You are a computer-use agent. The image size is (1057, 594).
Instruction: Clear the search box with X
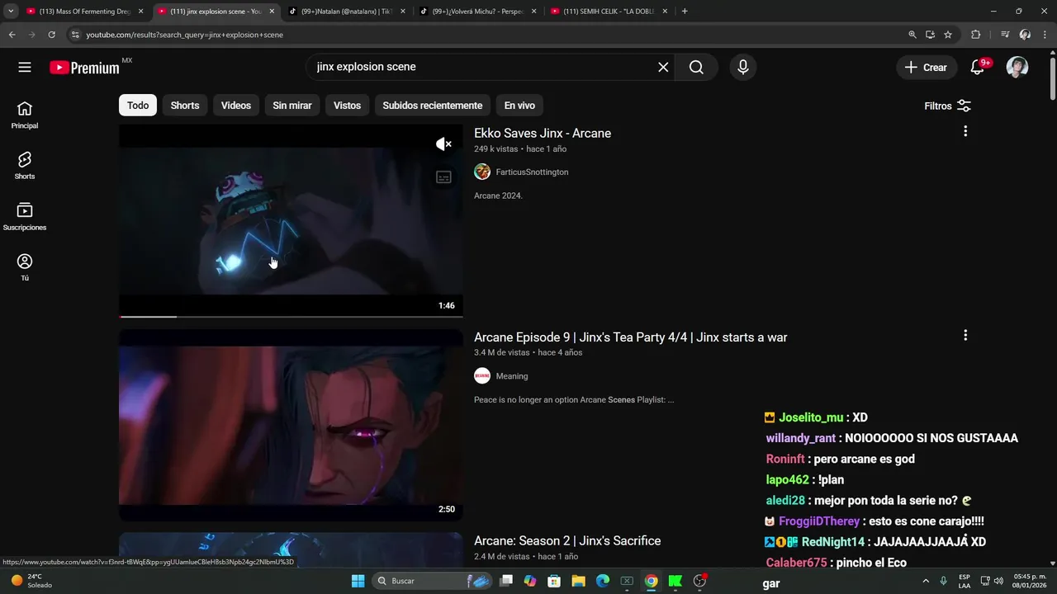pyautogui.click(x=663, y=67)
